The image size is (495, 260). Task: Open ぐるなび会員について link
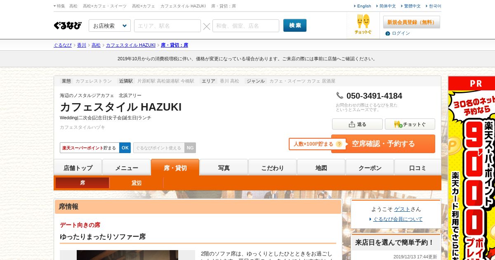point(398,219)
